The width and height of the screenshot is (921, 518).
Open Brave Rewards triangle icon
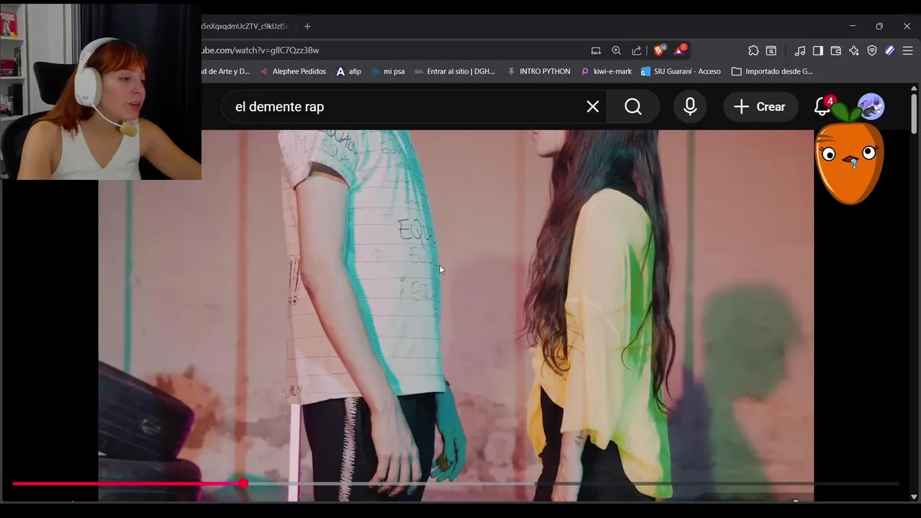[679, 50]
